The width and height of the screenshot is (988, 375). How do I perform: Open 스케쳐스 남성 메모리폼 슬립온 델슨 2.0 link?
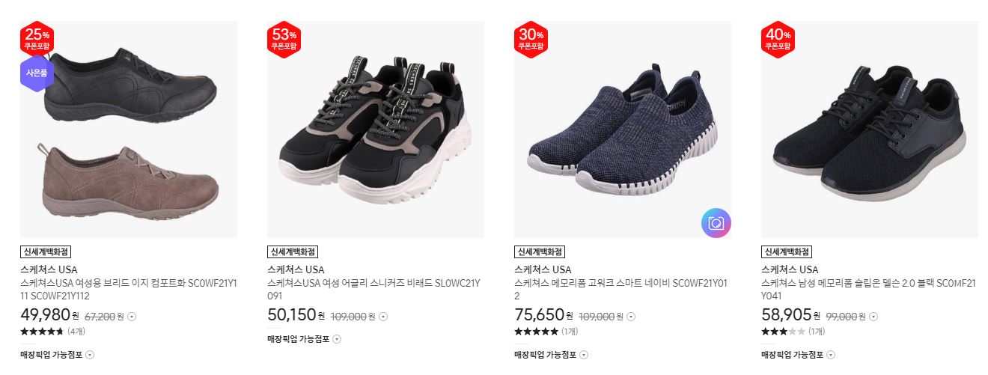click(x=869, y=290)
